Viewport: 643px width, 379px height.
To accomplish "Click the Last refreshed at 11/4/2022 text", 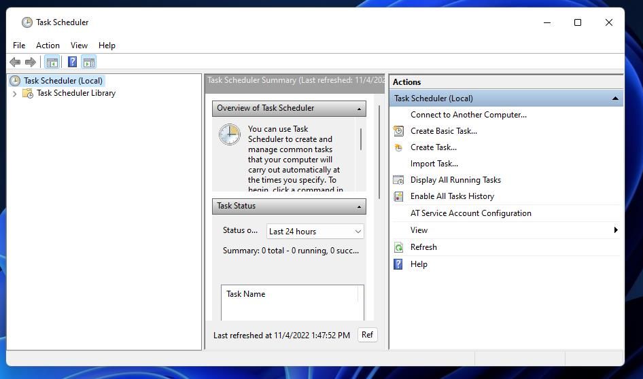I will pyautogui.click(x=281, y=335).
